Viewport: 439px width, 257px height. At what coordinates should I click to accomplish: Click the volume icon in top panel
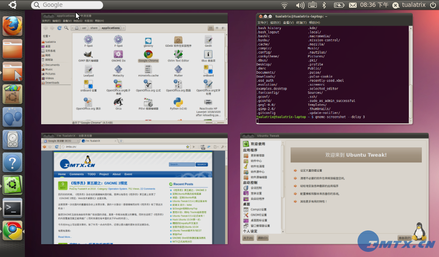coord(300,5)
